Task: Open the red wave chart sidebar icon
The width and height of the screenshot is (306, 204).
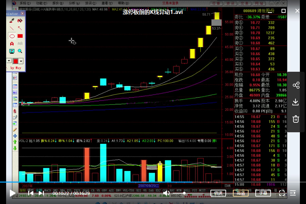Action: coord(15,86)
